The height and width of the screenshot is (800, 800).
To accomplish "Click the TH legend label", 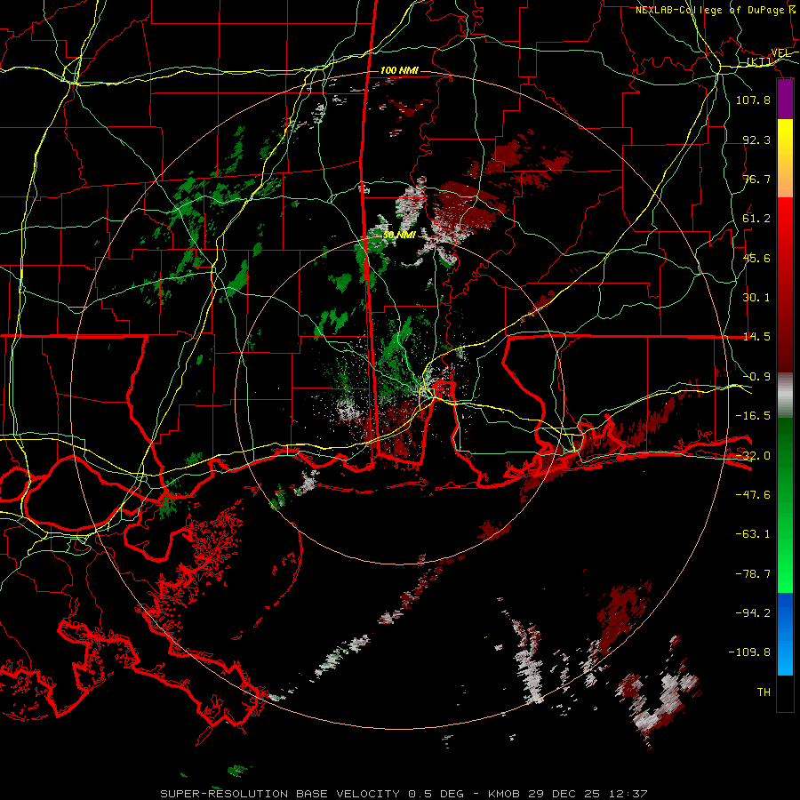I will (764, 692).
